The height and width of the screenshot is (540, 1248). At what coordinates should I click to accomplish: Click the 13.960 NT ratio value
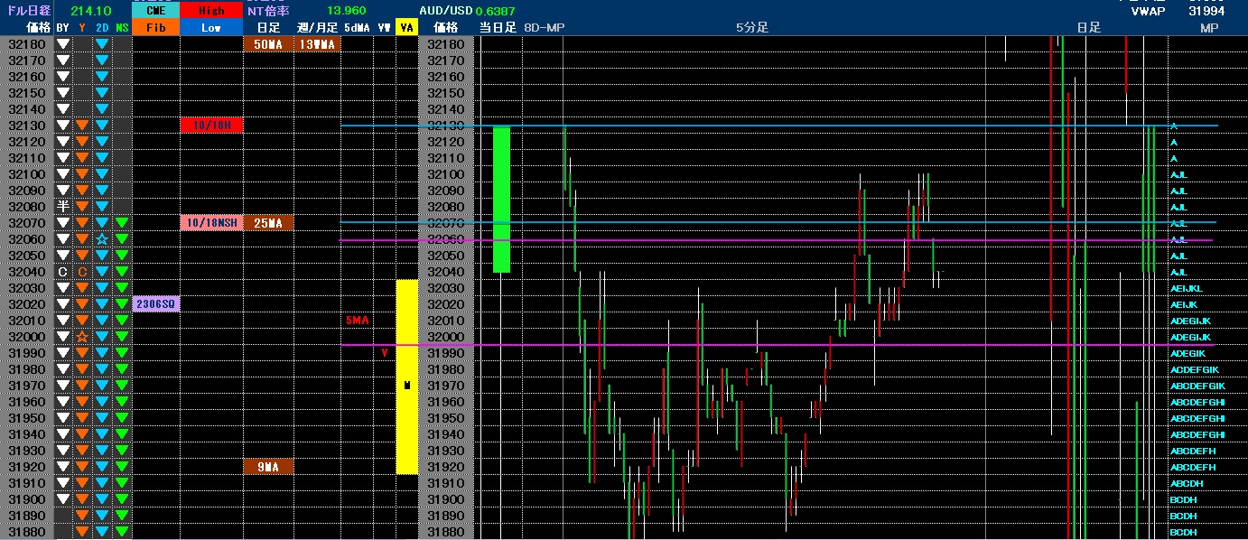point(346,11)
